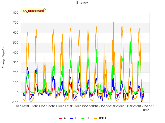Click the 0 y-axis tick label
This screenshot has height=123, width=165.
point(18,93)
